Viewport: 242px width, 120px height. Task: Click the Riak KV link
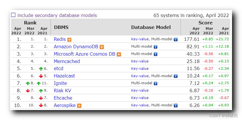point(62,90)
